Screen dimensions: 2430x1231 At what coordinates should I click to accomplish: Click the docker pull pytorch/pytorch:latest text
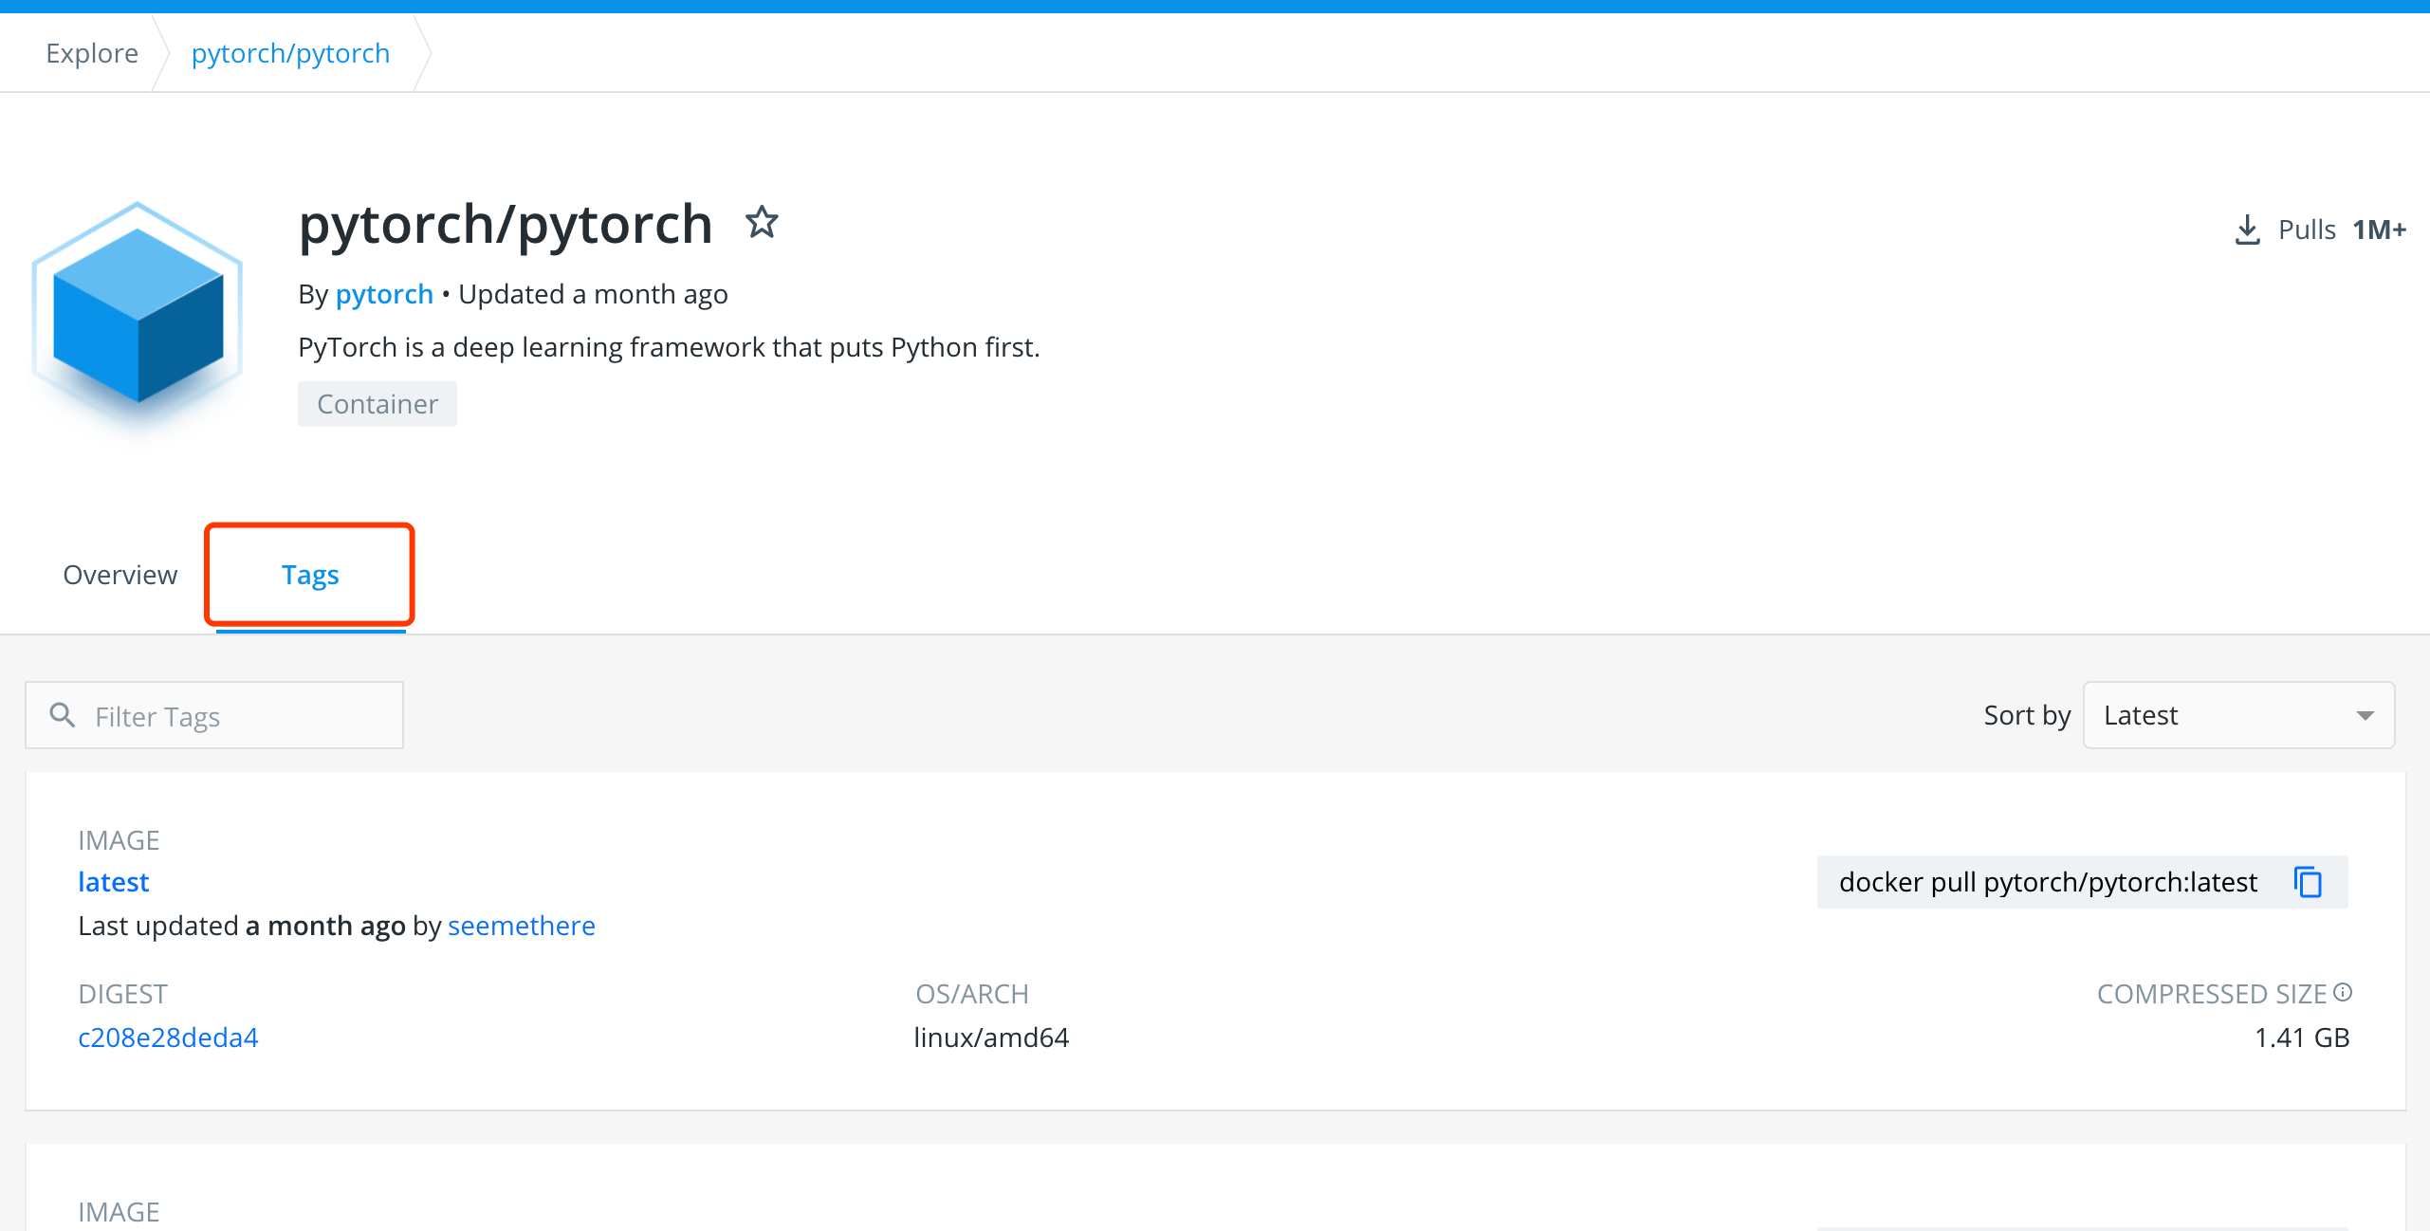click(x=2048, y=882)
